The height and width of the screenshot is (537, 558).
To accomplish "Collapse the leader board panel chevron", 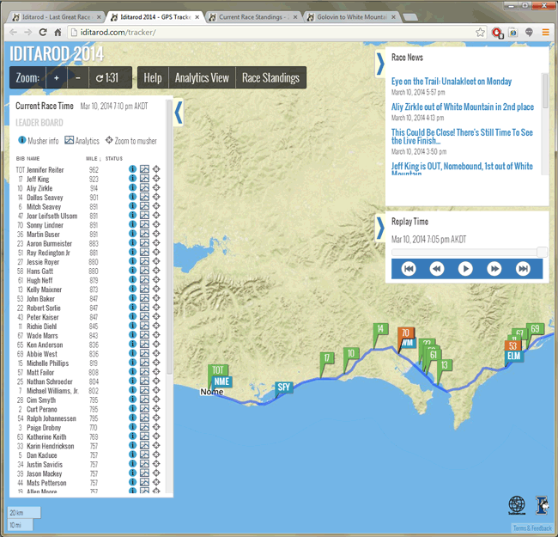I will tap(179, 113).
